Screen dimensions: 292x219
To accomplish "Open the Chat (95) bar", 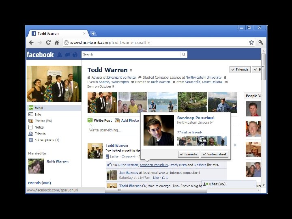I will click(229, 184).
